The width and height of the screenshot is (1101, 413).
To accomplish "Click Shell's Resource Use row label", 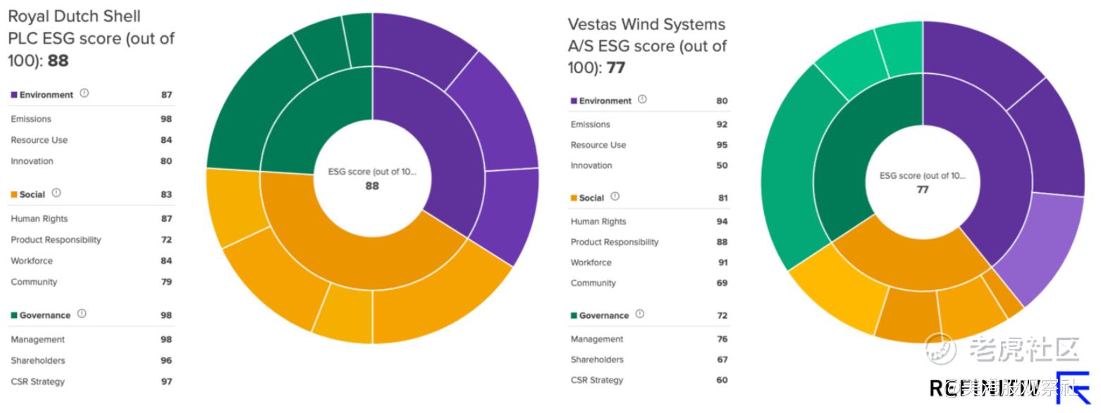I will tap(39, 140).
